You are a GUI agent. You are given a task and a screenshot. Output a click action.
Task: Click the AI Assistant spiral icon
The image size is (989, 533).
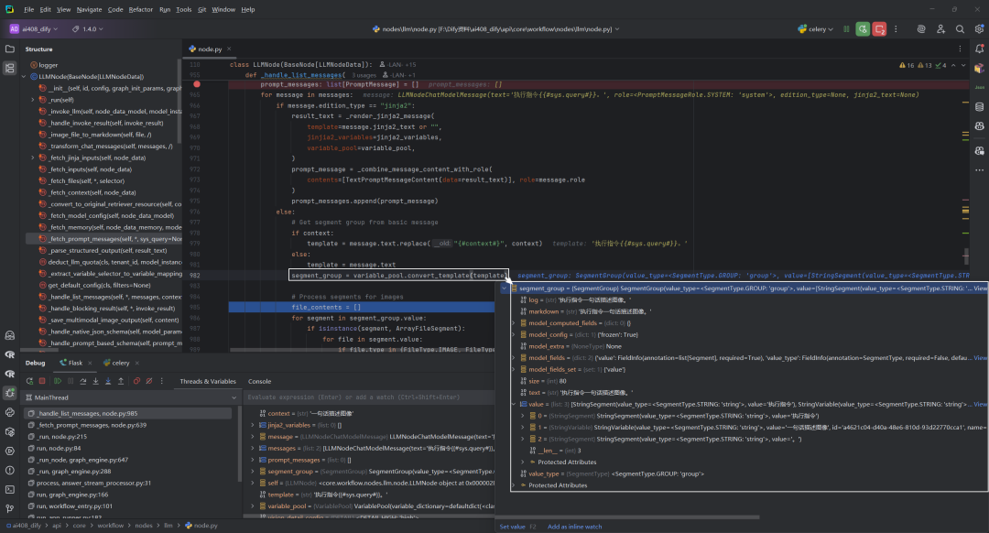point(921,29)
